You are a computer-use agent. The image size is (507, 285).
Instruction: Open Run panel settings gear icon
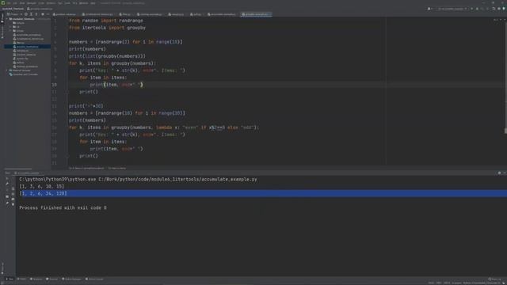tap(499, 173)
